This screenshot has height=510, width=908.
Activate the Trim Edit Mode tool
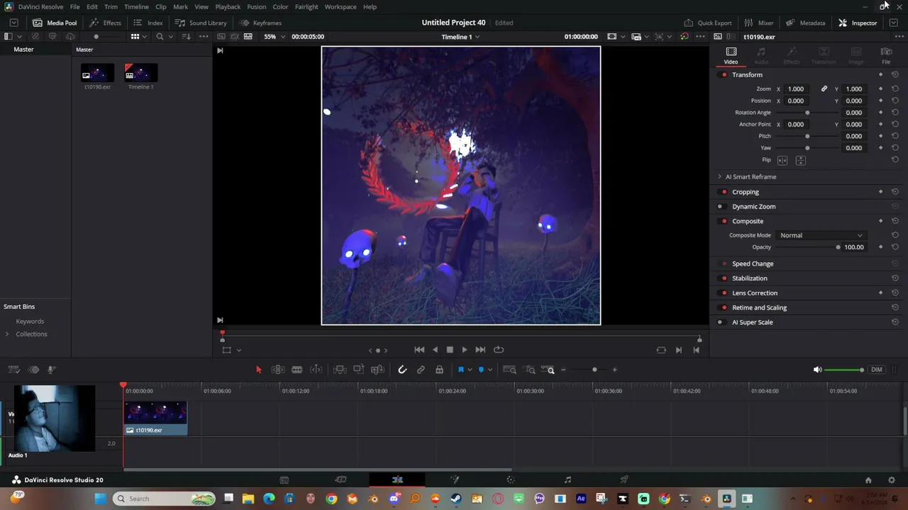tap(277, 370)
